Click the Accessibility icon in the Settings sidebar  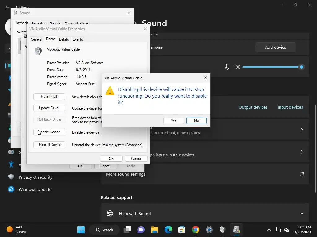(x=11, y=165)
